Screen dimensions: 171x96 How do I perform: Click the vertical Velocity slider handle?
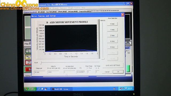point(103,59)
